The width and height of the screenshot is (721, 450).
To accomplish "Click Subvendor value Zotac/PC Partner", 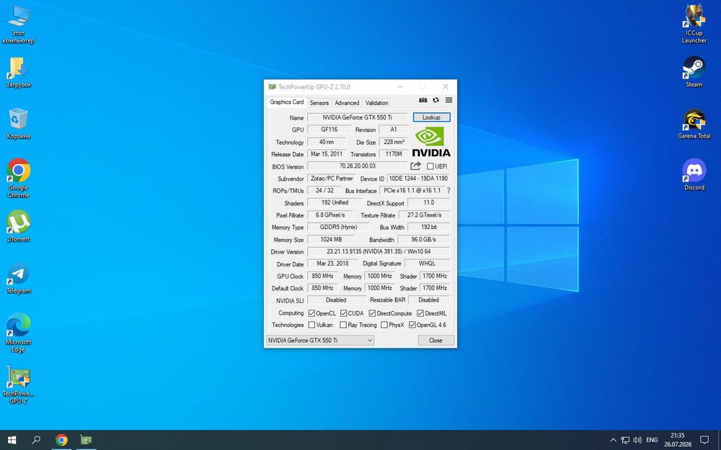I will click(332, 178).
